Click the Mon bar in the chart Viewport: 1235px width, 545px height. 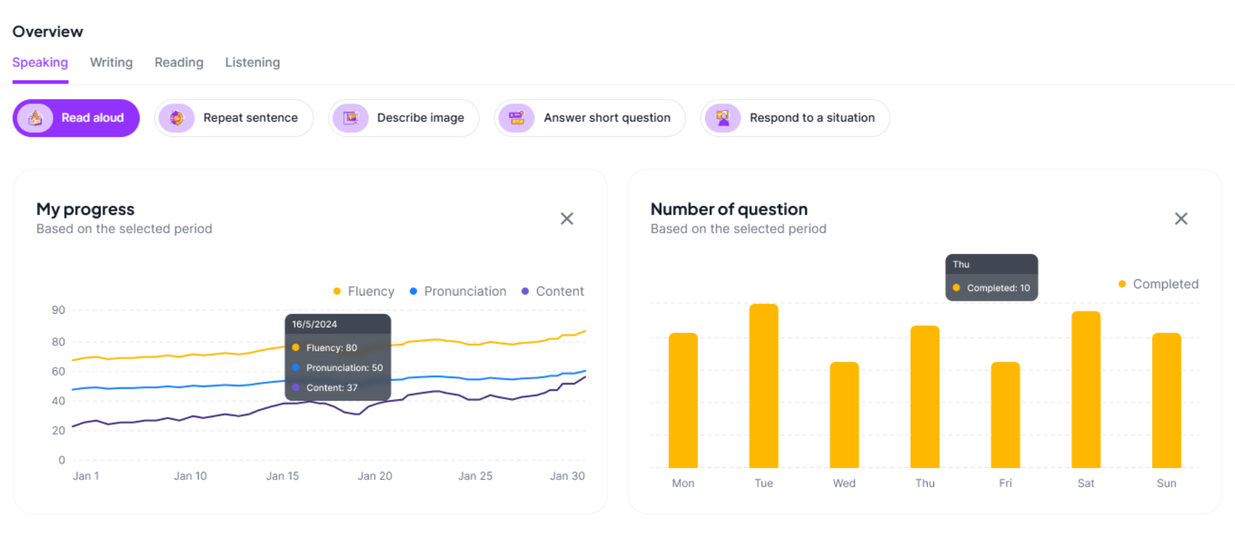click(683, 400)
